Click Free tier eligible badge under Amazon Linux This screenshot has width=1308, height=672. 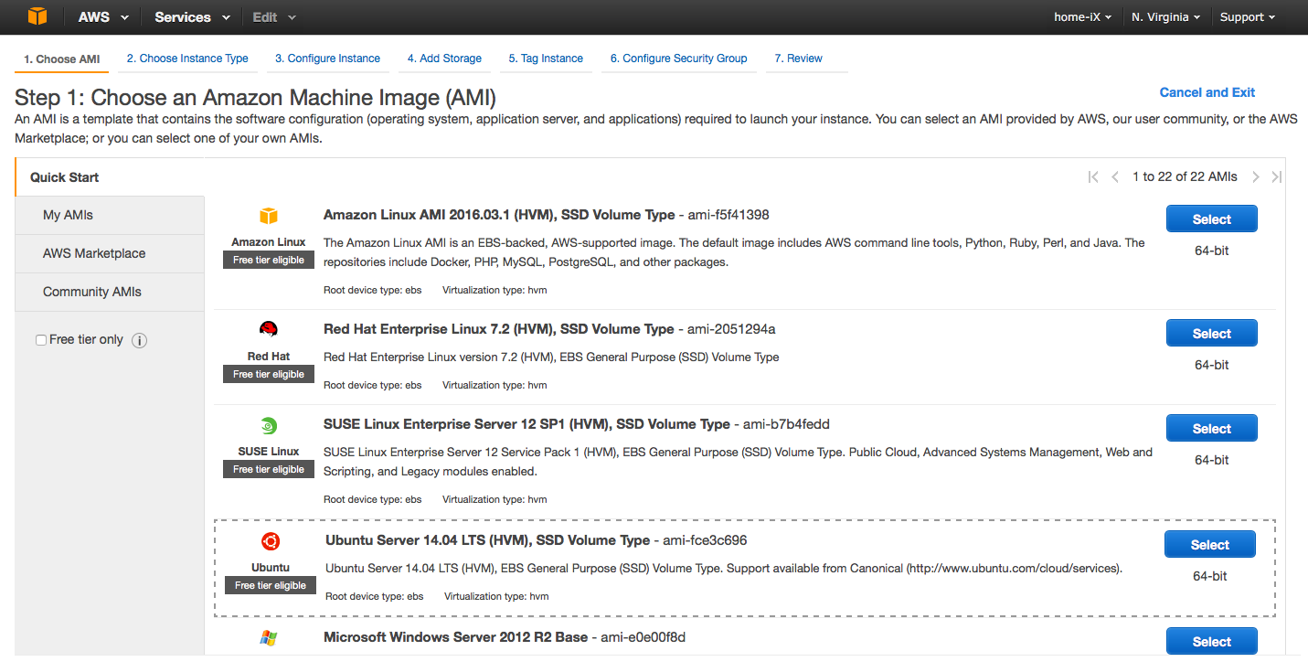(269, 260)
